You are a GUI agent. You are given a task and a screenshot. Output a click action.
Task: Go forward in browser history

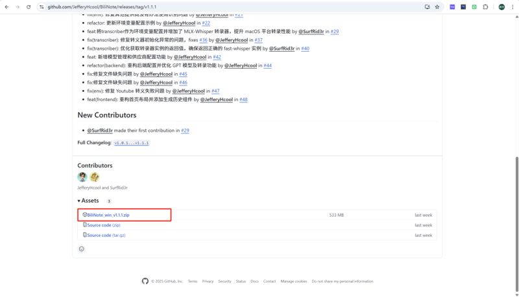[x=18, y=7]
